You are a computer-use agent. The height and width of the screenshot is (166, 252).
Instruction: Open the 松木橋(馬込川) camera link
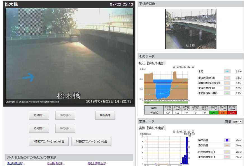55,163
